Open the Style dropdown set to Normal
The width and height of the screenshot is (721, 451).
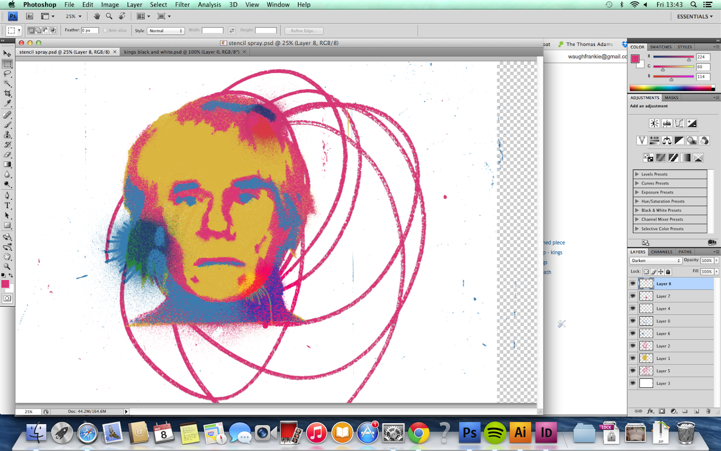pos(166,31)
